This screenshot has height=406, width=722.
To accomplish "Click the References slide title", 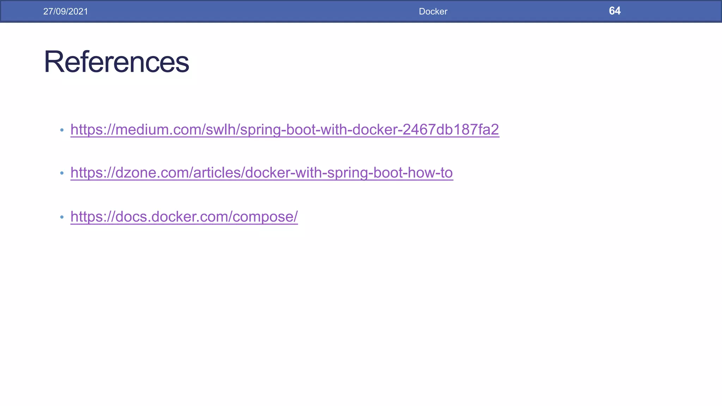I will click(x=116, y=62).
